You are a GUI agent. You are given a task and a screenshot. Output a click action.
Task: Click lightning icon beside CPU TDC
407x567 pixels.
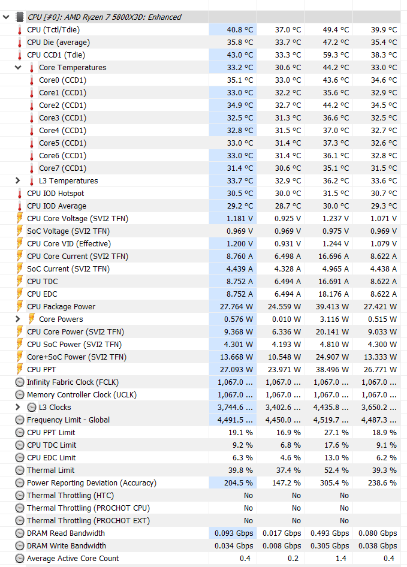pyautogui.click(x=20, y=281)
